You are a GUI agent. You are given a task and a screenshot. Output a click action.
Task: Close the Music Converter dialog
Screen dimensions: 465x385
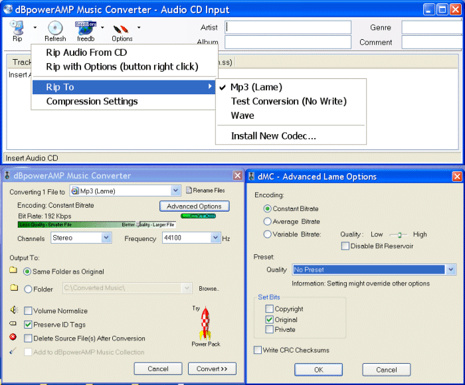pos(238,175)
